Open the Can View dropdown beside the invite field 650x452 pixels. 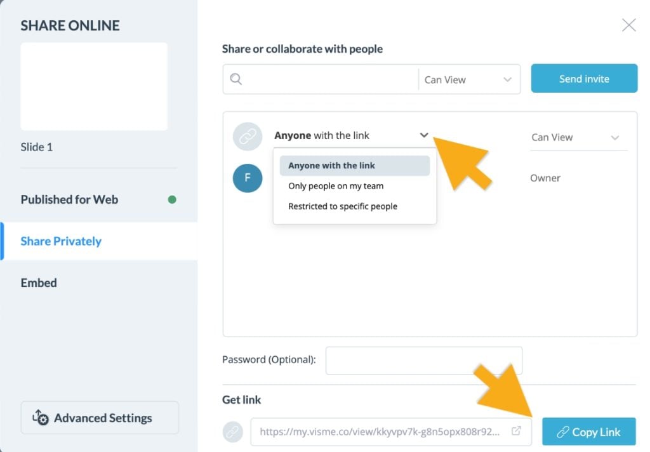(x=467, y=79)
